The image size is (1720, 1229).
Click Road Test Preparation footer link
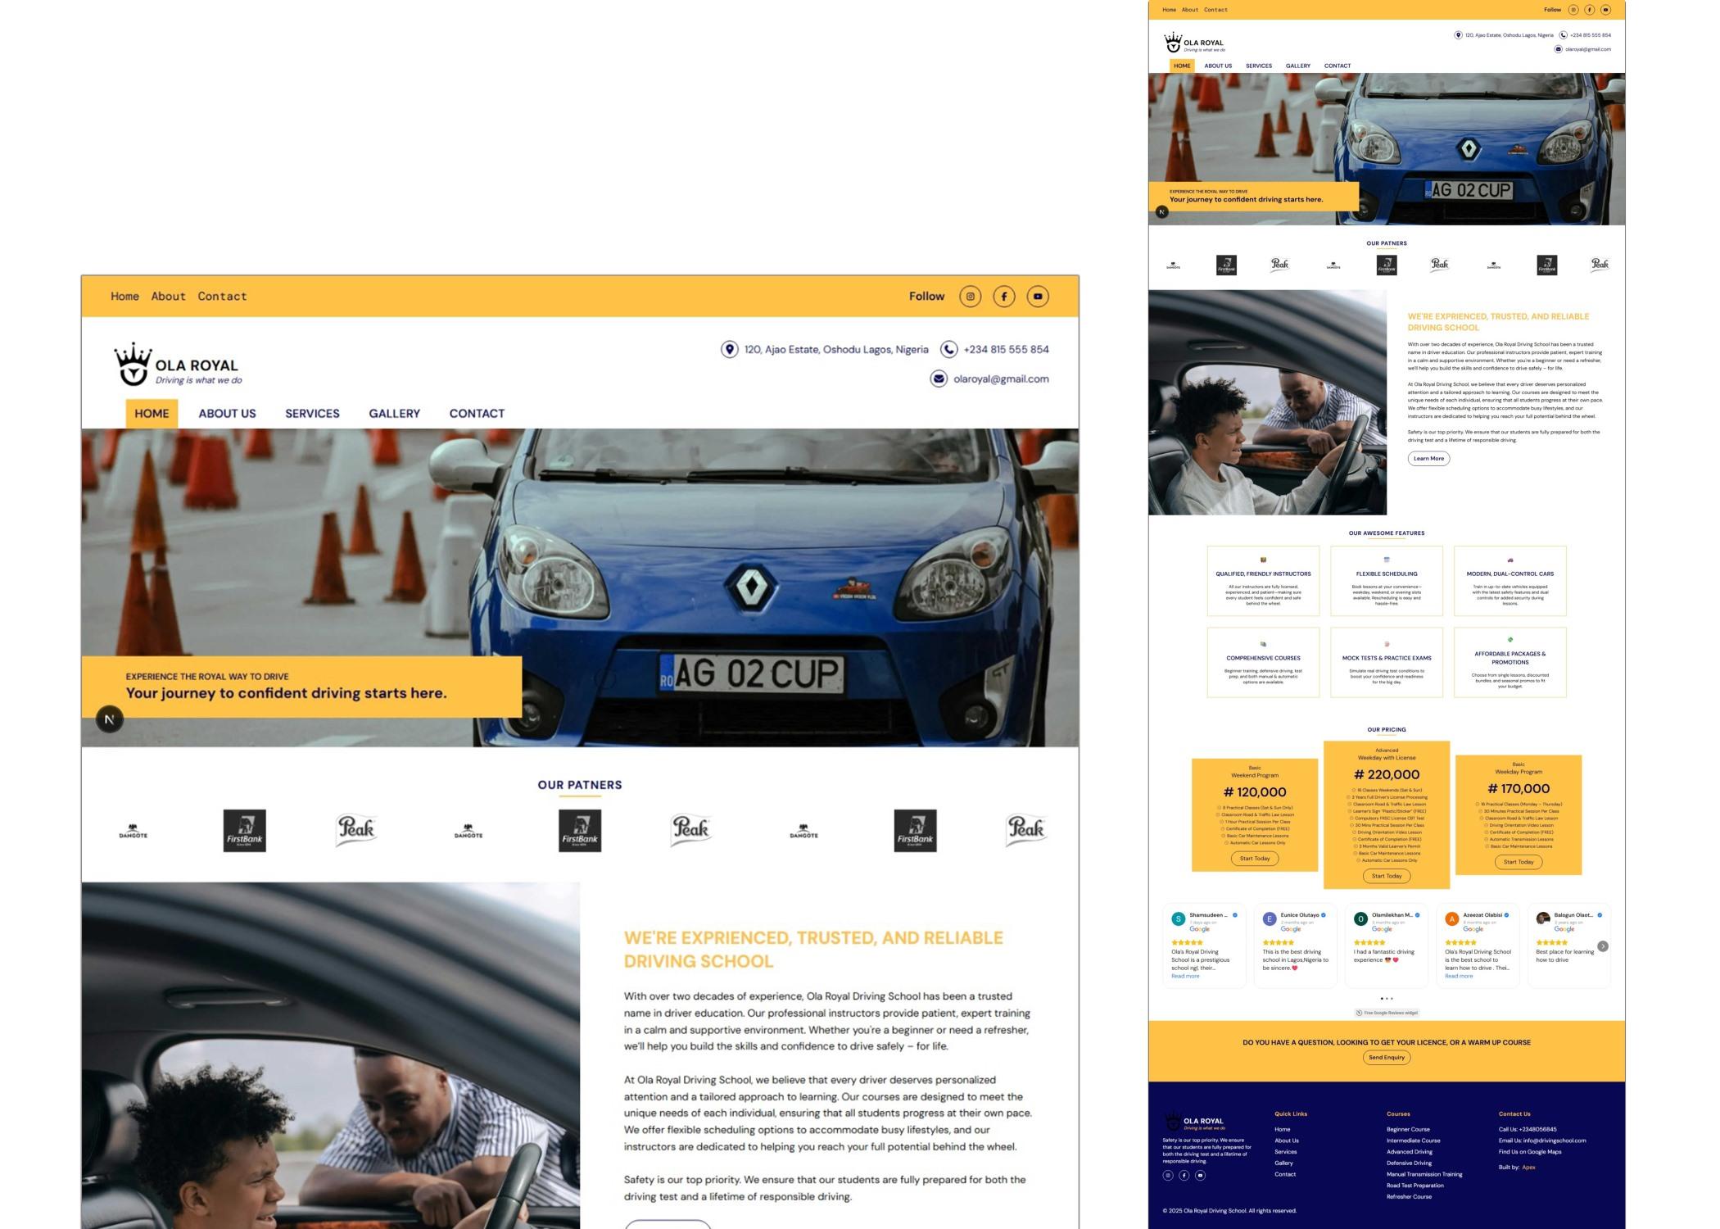click(1414, 1186)
